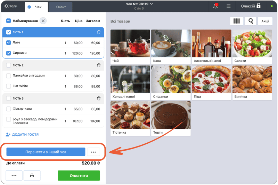This screenshot has width=278, height=185.
Task: Open the hamburger menu
Action: [x=229, y=6]
